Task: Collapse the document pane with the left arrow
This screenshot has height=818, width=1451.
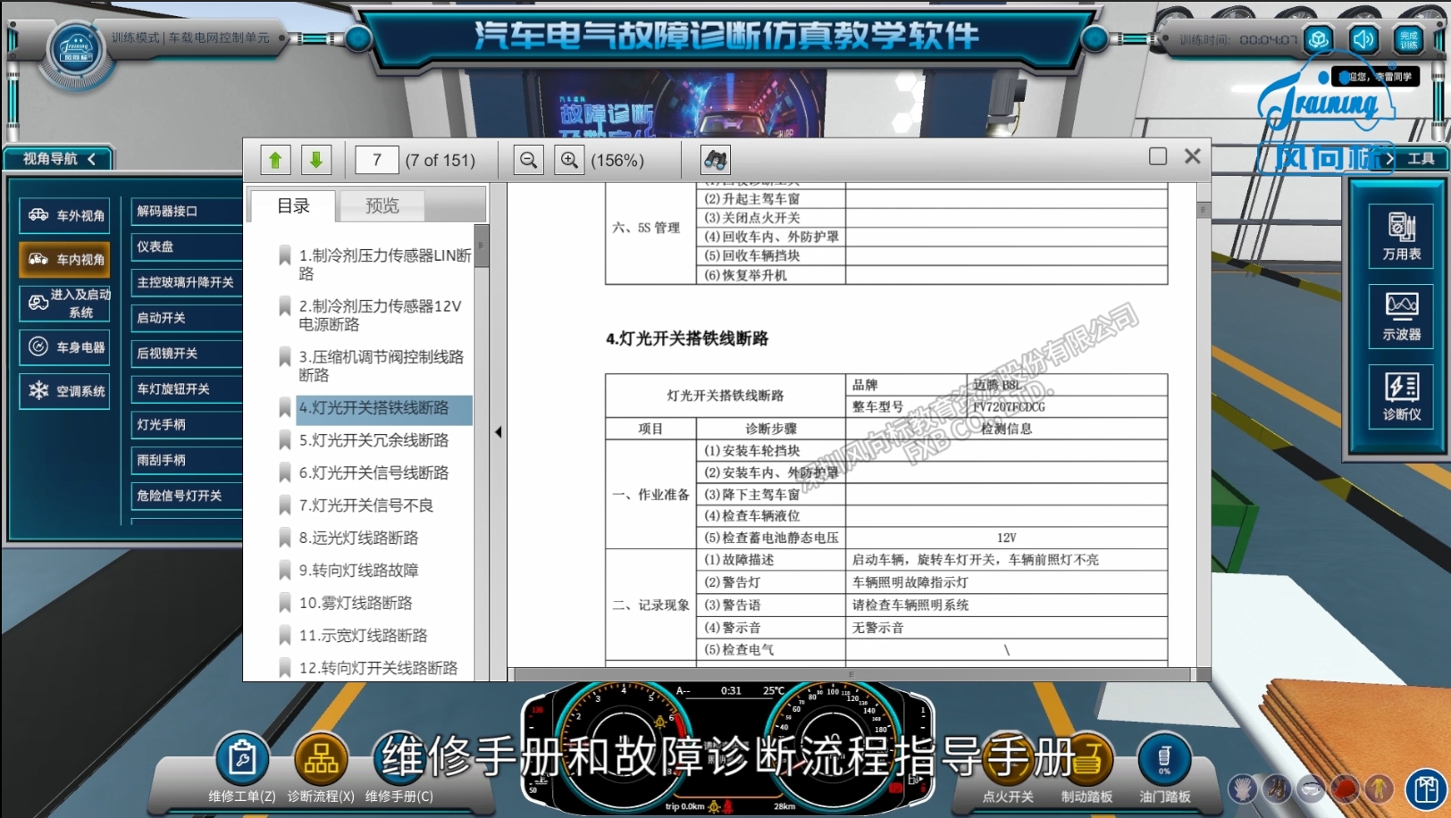Action: (x=498, y=431)
